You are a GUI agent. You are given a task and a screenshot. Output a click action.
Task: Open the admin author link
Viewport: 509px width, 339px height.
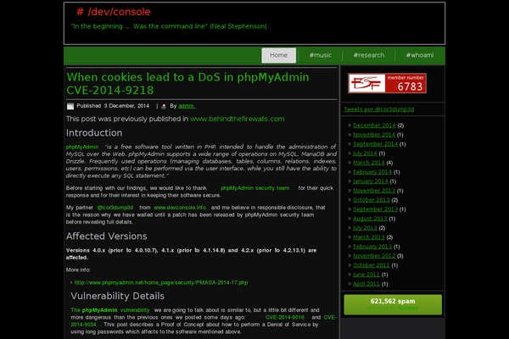(x=187, y=106)
